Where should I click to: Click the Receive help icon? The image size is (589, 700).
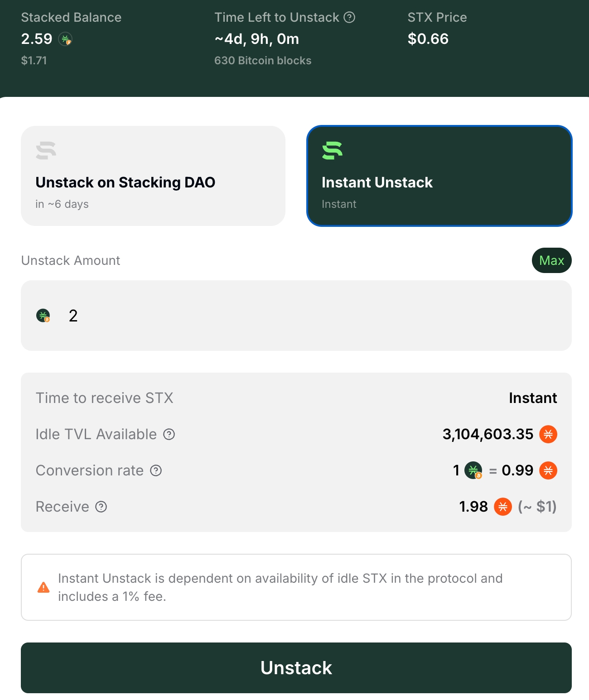pos(101,507)
